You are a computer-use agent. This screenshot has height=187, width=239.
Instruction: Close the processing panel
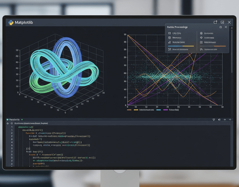click(226, 27)
